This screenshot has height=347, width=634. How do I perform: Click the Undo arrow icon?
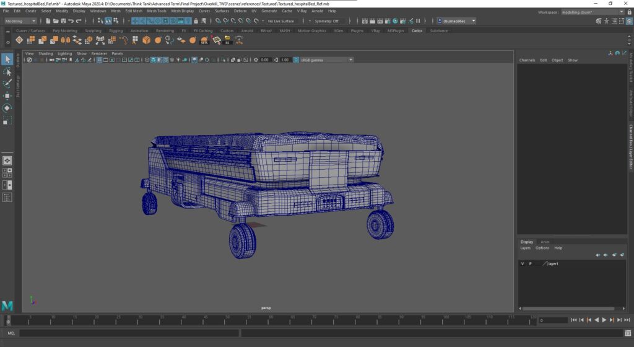71,21
